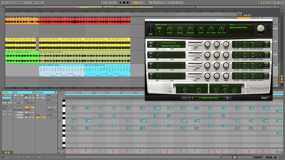
Task: Select smart knobs tab A in Xpand!2
Action: [x=151, y=24]
